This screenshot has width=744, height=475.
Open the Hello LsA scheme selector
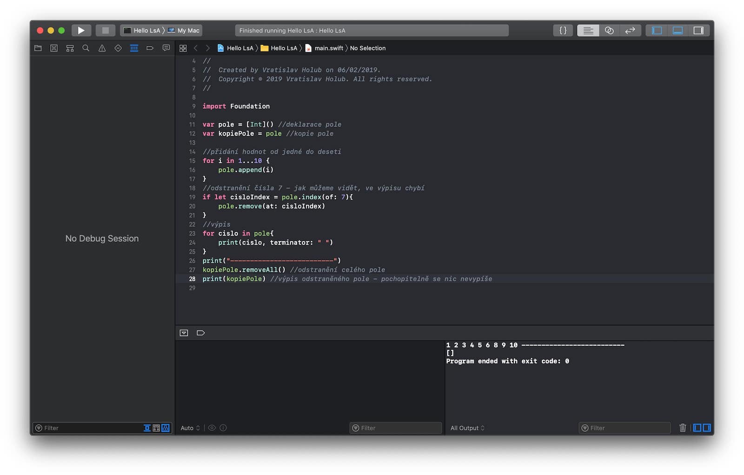pos(143,31)
